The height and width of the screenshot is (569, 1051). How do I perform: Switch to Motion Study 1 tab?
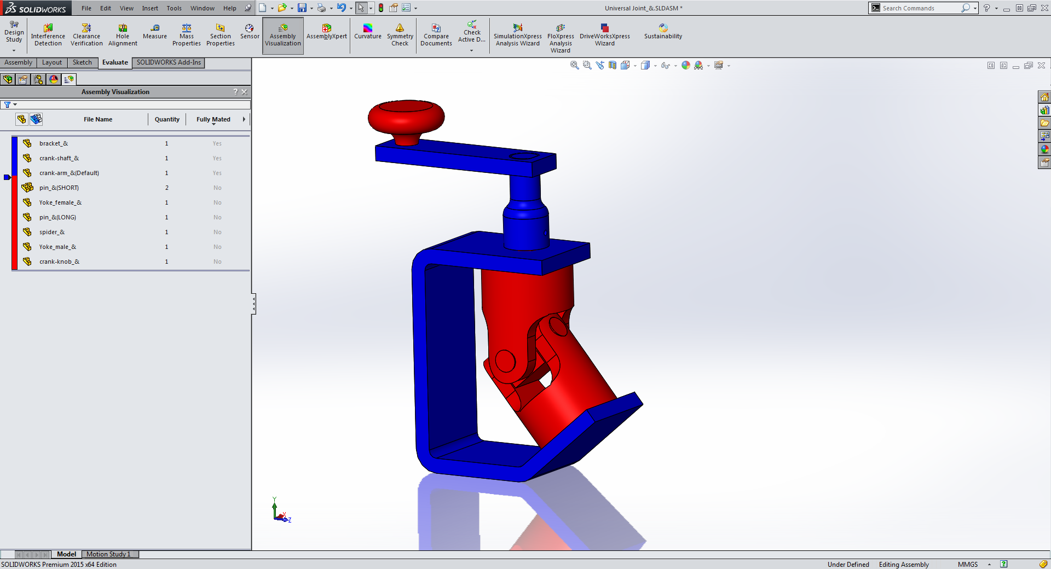tap(108, 554)
